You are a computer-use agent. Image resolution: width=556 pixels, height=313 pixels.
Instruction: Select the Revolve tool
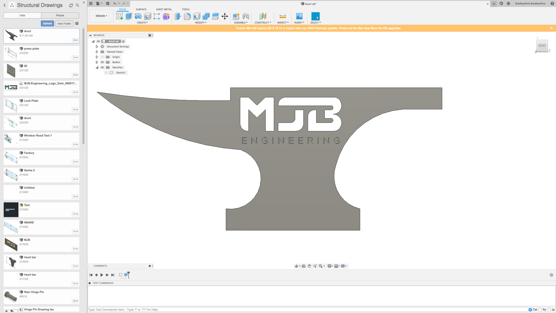click(138, 16)
